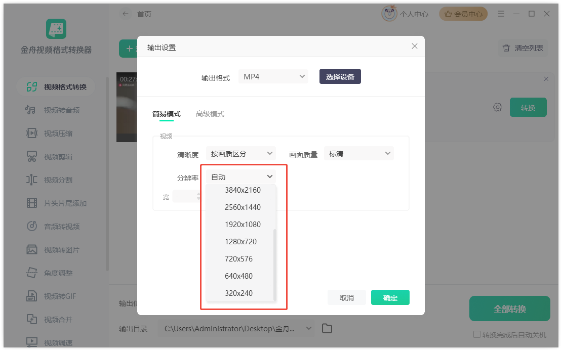Screen dimensions: 562x351
Task: Open the 视频剪辑 scissors tool
Action: pos(32,157)
